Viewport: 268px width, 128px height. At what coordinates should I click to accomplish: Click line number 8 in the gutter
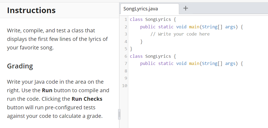[x=126, y=71]
